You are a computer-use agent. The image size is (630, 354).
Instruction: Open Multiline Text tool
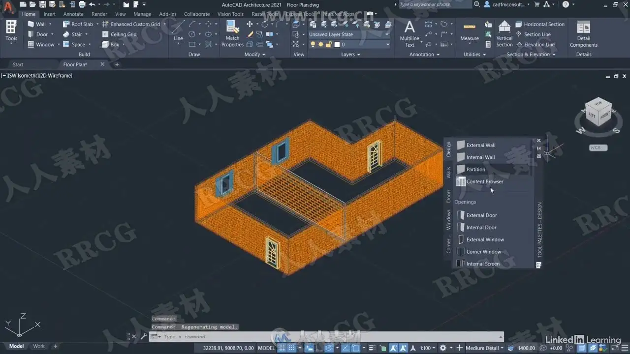pos(409,33)
